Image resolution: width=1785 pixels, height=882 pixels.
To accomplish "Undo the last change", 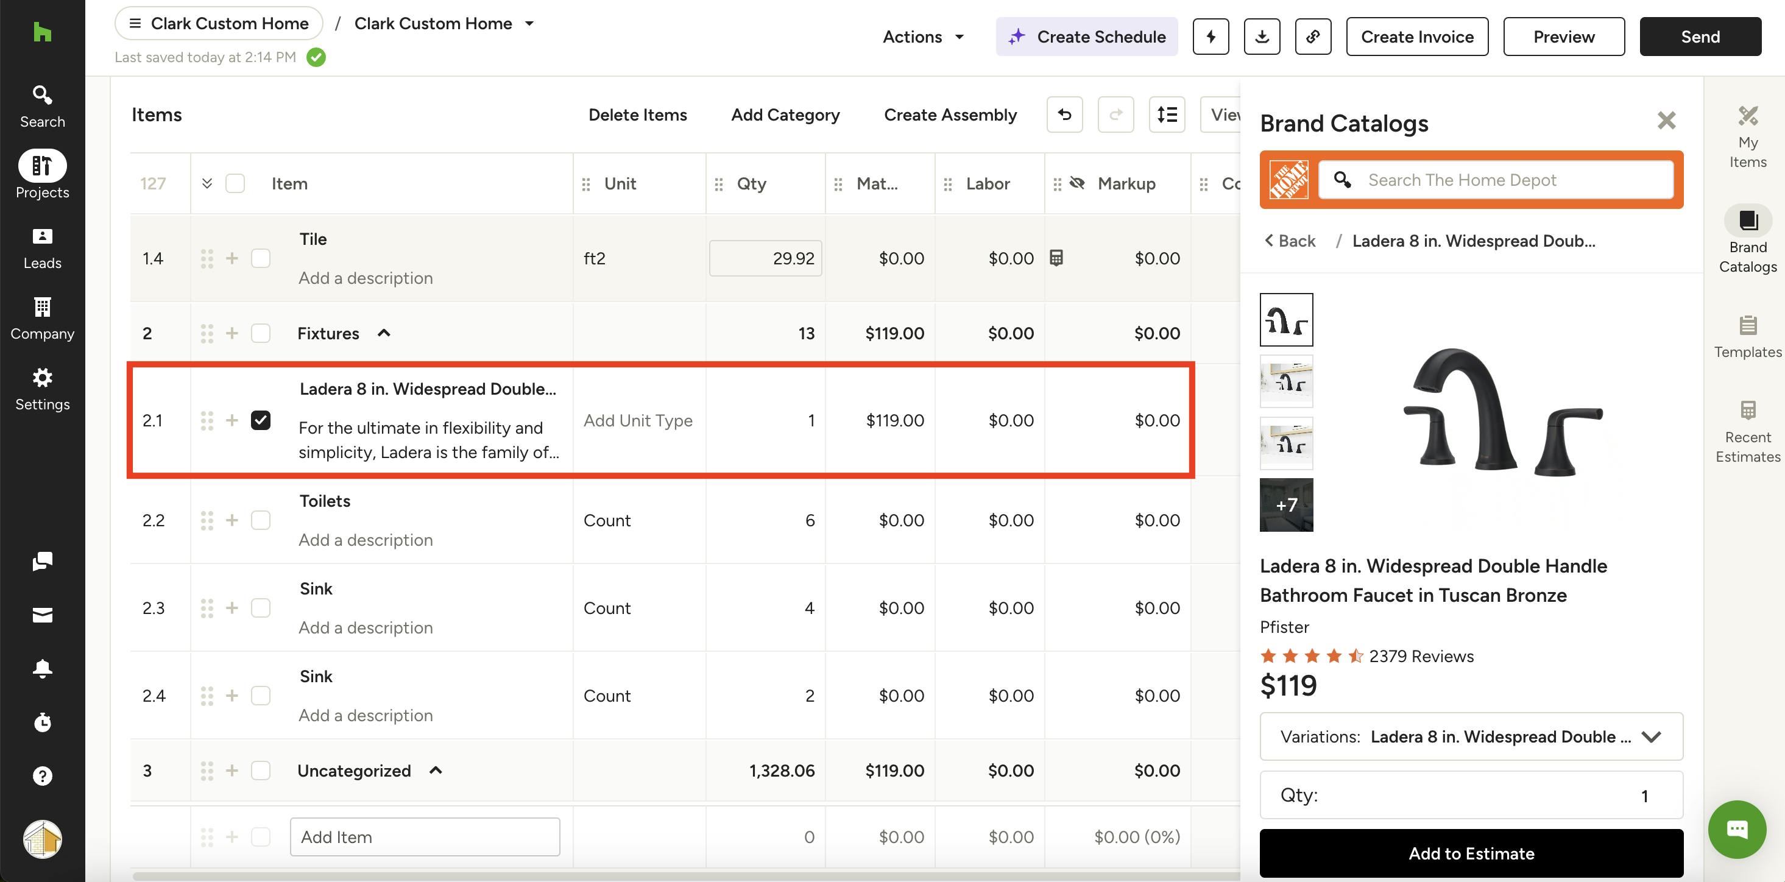I will click(1064, 115).
